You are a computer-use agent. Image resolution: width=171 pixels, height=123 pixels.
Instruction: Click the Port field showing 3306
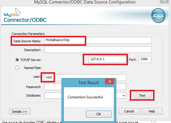[145, 59]
